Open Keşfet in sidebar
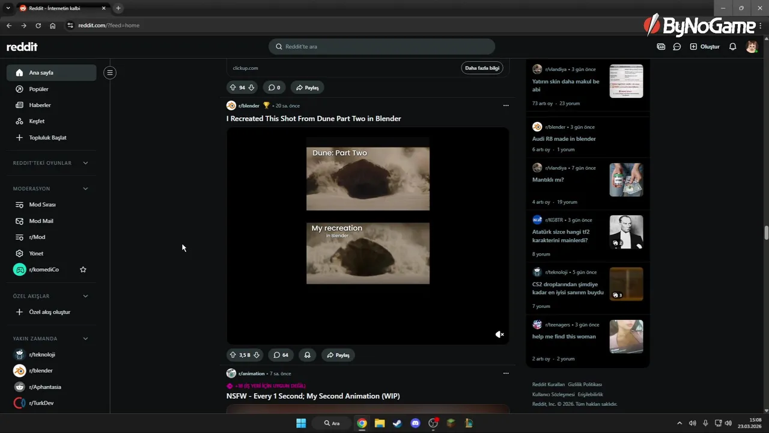The height and width of the screenshot is (433, 769). pyautogui.click(x=52, y=121)
